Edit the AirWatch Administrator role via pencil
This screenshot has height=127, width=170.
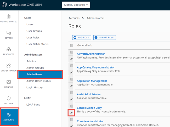[71, 59]
